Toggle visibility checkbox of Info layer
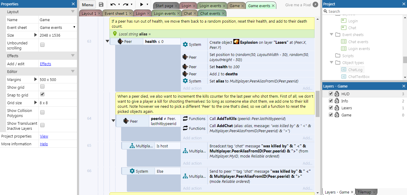The image size is (407, 195). [x=331, y=101]
